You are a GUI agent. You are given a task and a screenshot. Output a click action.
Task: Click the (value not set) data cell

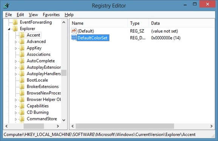(164, 31)
